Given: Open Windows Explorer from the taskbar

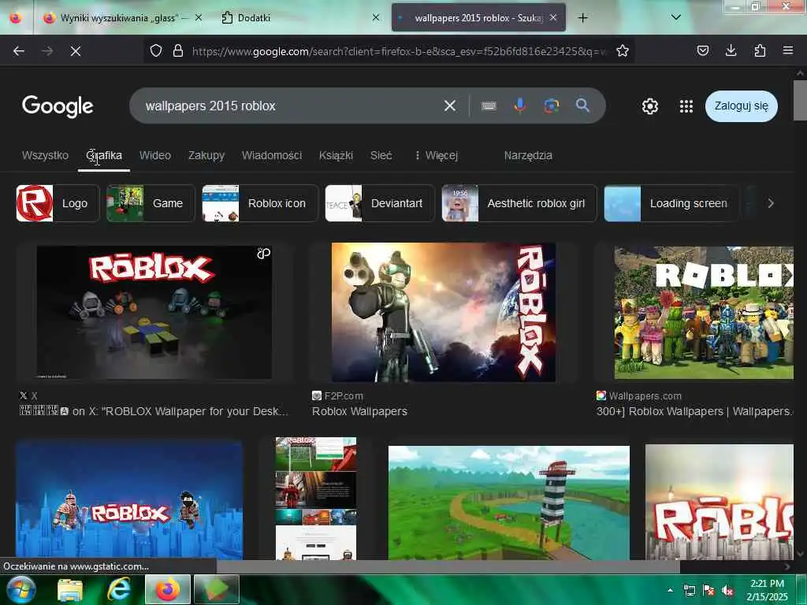Looking at the screenshot, I should pyautogui.click(x=70, y=589).
